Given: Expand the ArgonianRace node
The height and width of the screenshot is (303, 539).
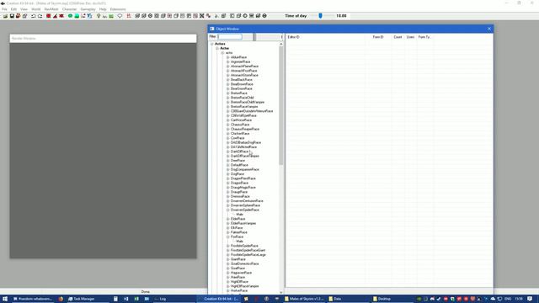Looking at the screenshot, I should pos(227,61).
